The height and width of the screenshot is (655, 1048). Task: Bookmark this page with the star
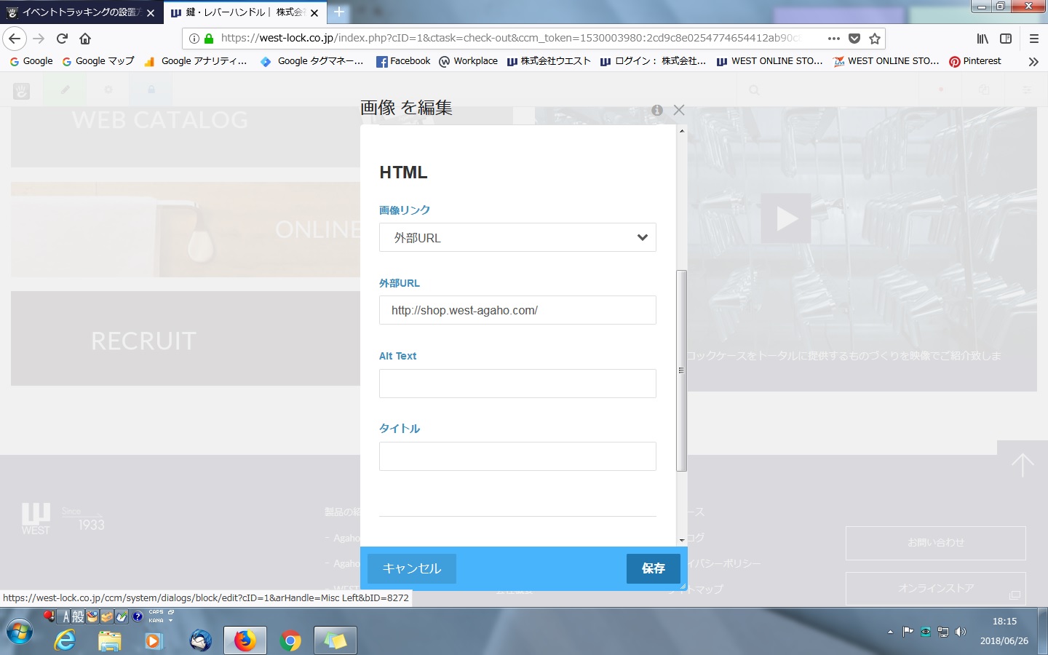pos(875,39)
